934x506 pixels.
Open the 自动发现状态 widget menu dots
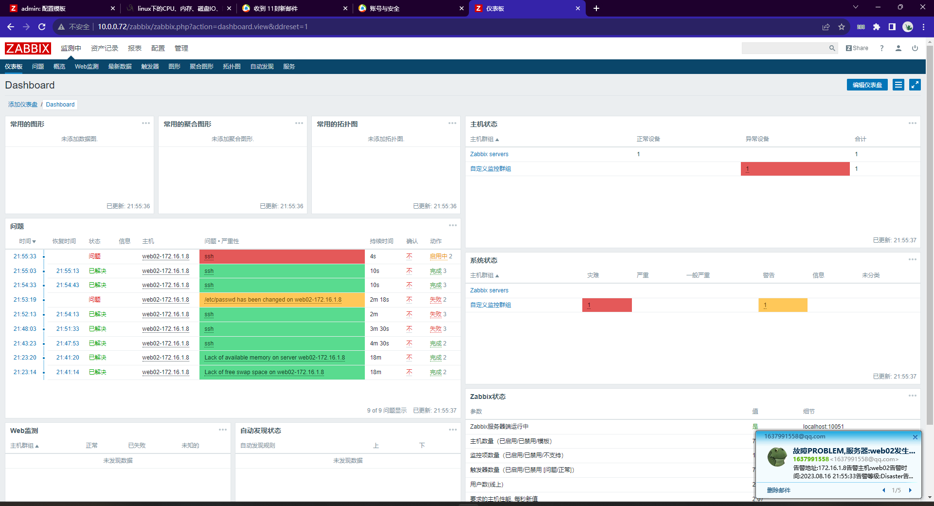coord(453,430)
